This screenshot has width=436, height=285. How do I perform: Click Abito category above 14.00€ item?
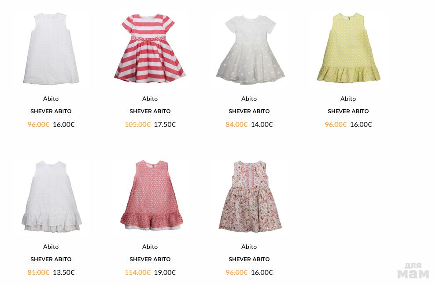tap(249, 99)
